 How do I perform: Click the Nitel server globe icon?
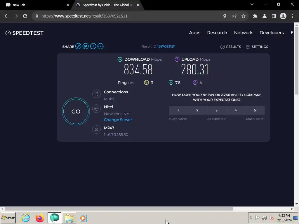96,108
